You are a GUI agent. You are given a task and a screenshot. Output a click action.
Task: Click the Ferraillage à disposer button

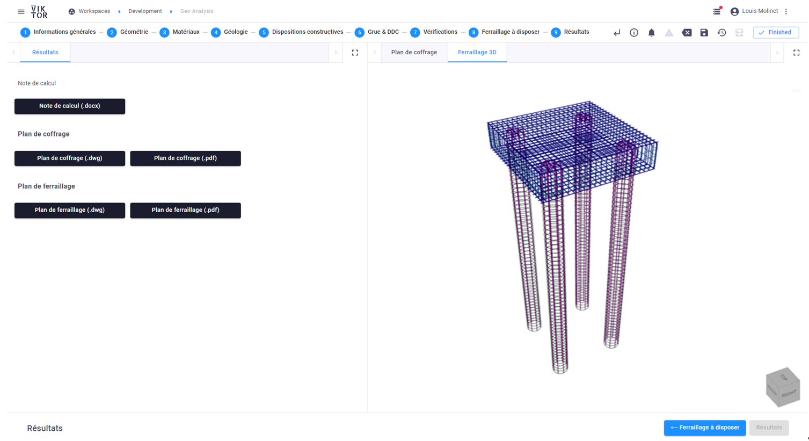[x=704, y=428]
